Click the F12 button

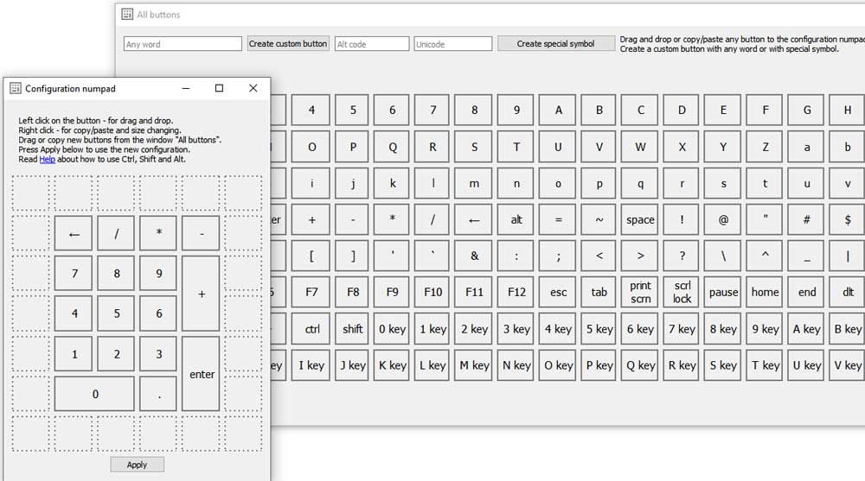(x=516, y=292)
